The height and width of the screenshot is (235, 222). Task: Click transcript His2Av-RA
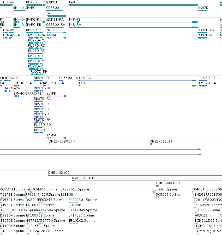11,35
